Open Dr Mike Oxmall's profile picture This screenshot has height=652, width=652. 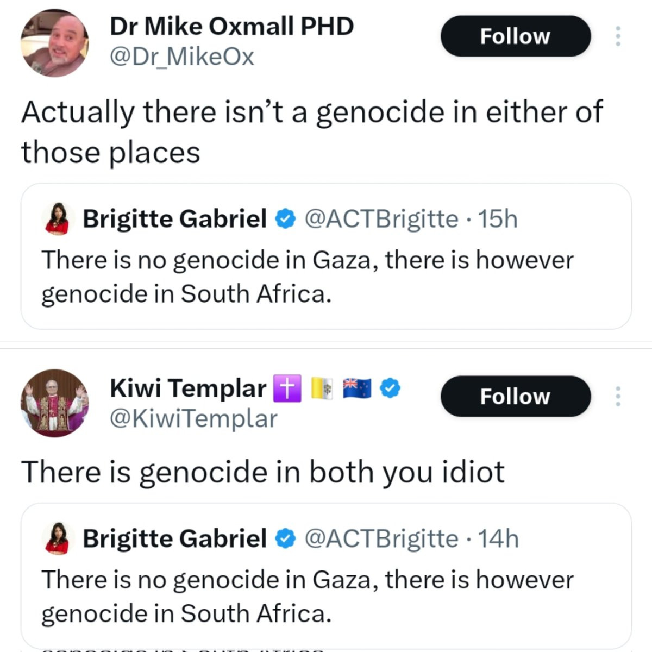(54, 43)
